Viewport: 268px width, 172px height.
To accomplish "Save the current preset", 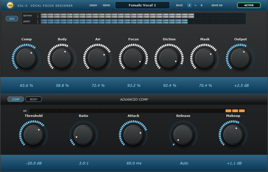I will [179, 5].
